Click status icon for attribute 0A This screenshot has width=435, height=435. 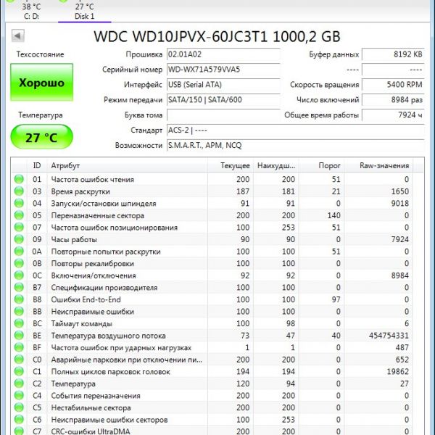click(19, 252)
